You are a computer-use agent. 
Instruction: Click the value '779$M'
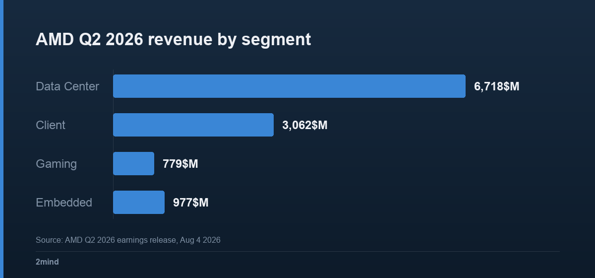tap(180, 164)
